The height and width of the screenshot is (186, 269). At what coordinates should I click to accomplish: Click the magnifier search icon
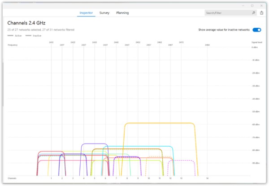tap(254, 13)
